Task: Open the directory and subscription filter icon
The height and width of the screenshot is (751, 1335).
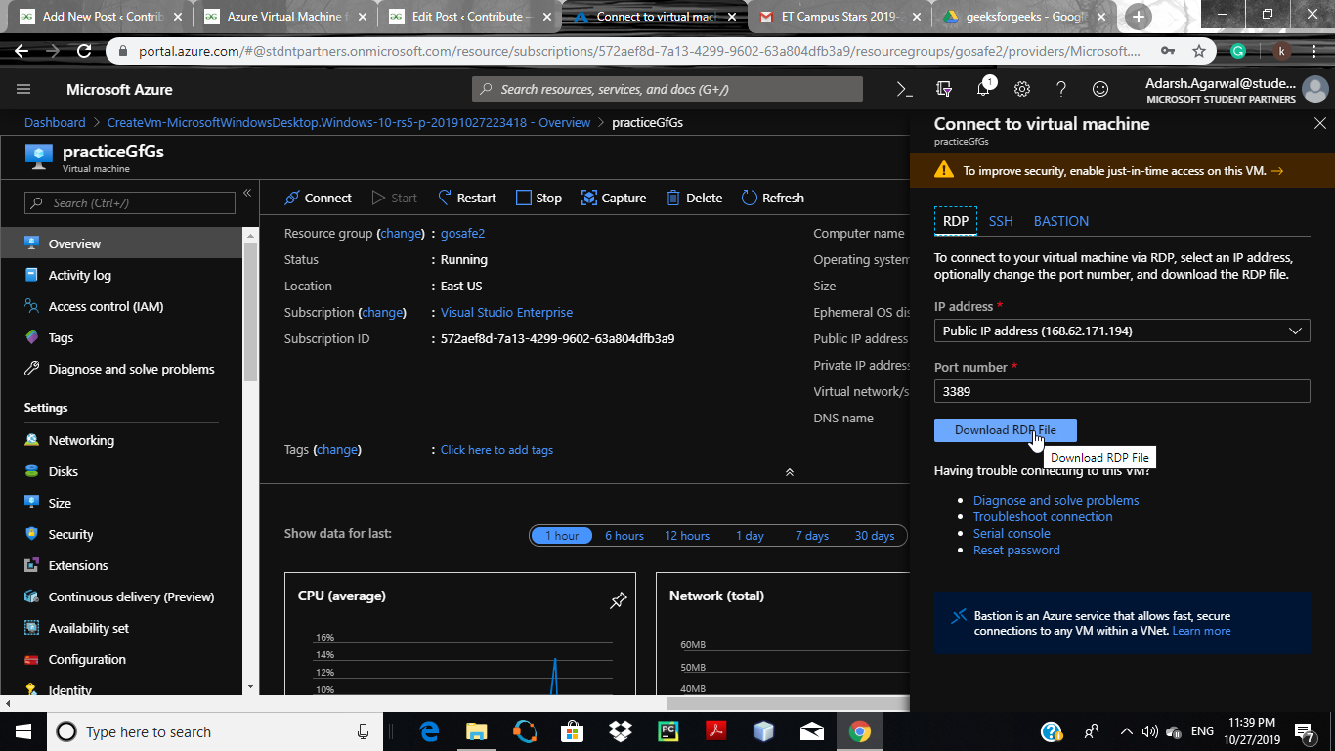Action: coord(944,89)
